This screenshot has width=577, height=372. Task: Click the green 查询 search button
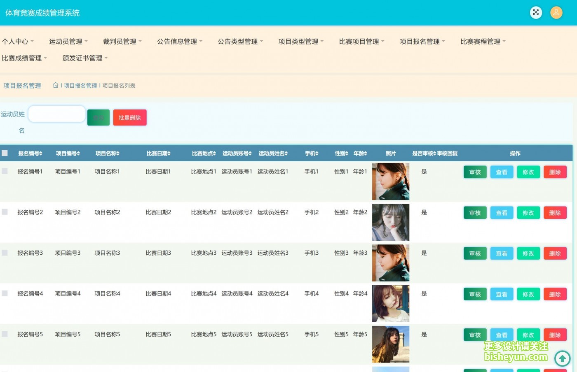click(x=99, y=117)
